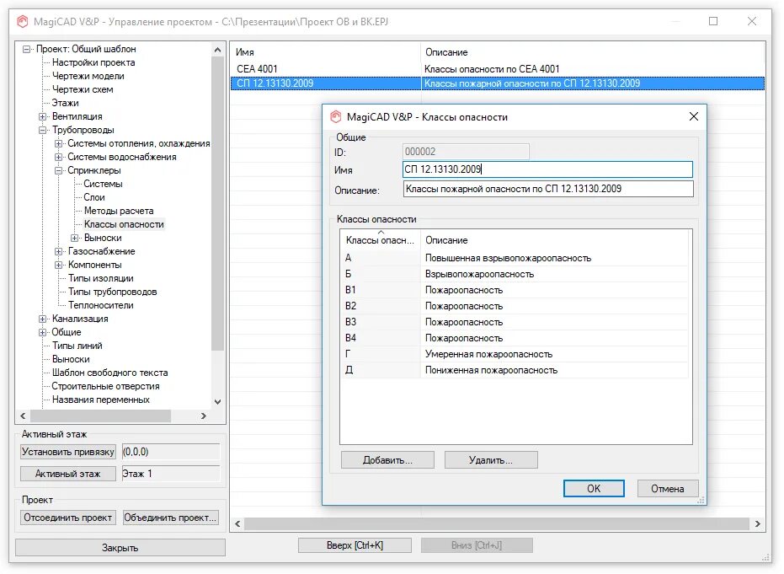Select hazard class В4 row
Image resolution: width=784 pixels, height=574 pixels.
515,338
